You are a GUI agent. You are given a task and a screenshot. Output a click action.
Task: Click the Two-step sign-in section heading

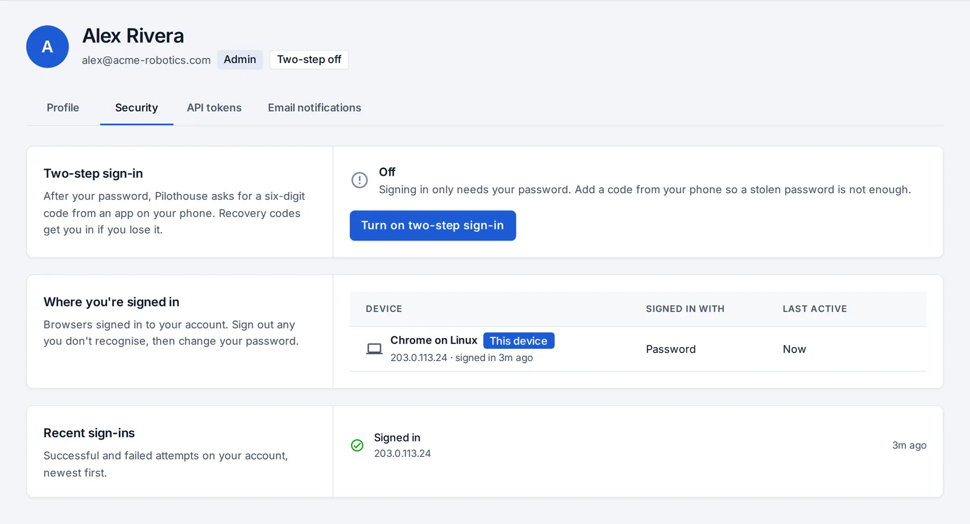coord(93,173)
